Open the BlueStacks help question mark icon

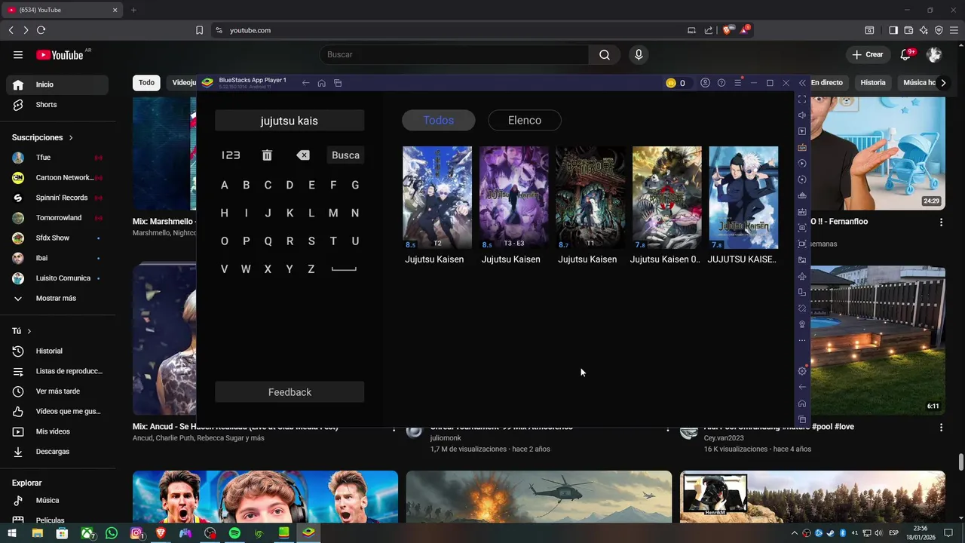coord(721,83)
